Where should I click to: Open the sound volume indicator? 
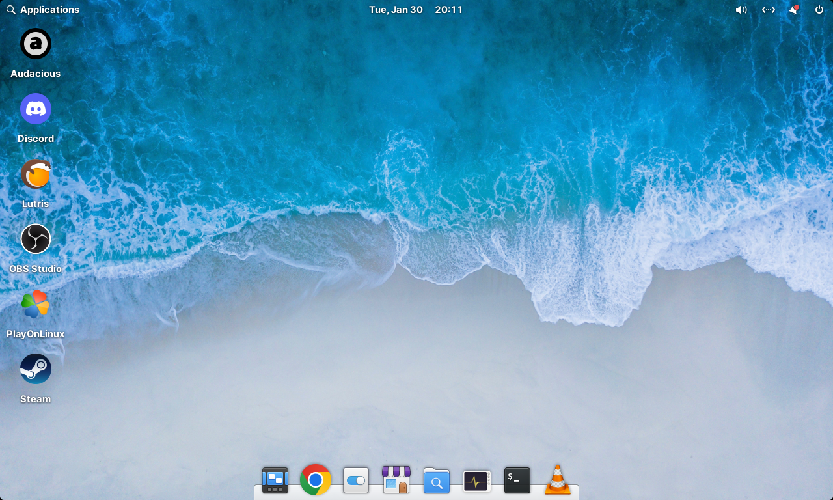pyautogui.click(x=741, y=10)
